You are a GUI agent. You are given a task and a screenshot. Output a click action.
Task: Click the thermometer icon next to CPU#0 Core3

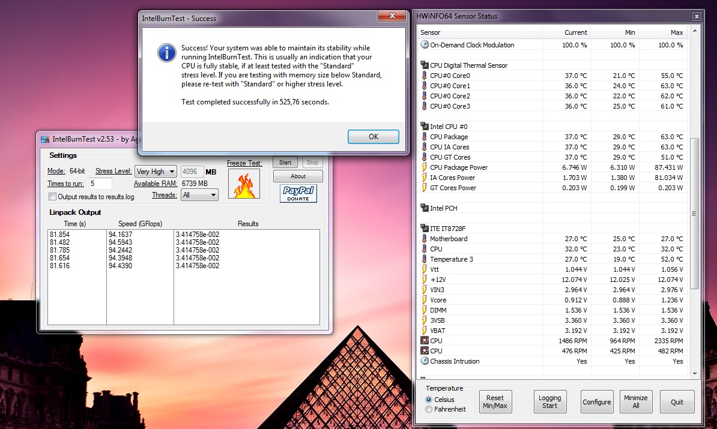coord(425,106)
